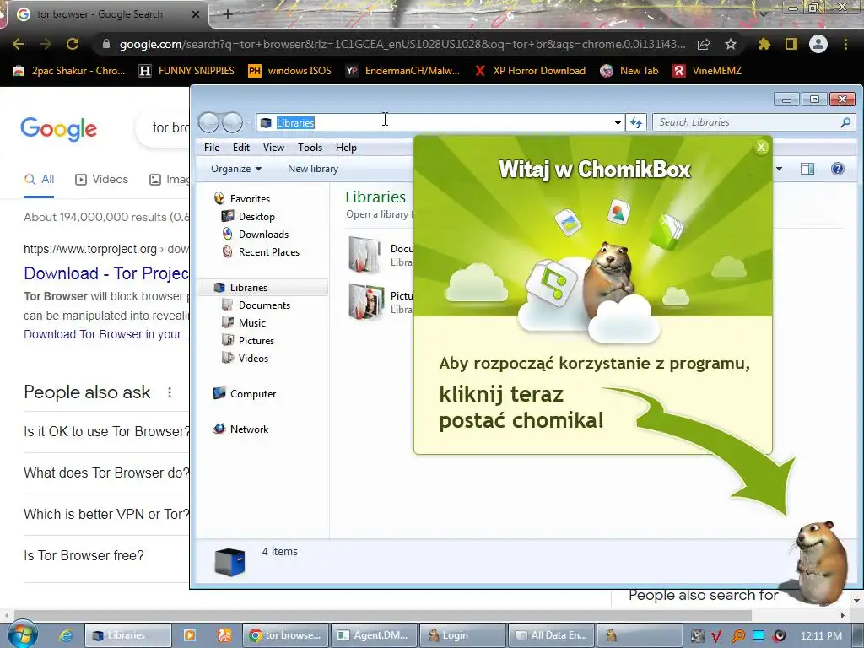Expand 'Is it OK to use Tor Browser?' question
Image resolution: width=864 pixels, height=648 pixels.
click(106, 431)
